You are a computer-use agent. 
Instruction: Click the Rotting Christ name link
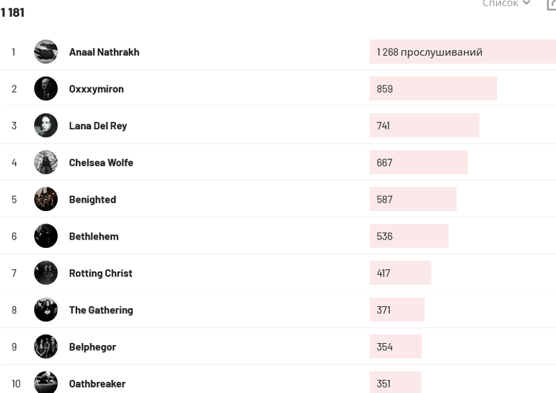click(x=101, y=273)
